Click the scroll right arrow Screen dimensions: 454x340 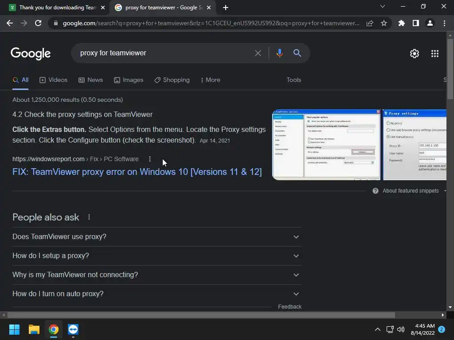(443, 315)
